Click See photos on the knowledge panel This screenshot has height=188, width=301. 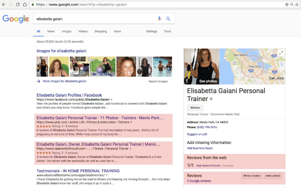[x=208, y=81]
